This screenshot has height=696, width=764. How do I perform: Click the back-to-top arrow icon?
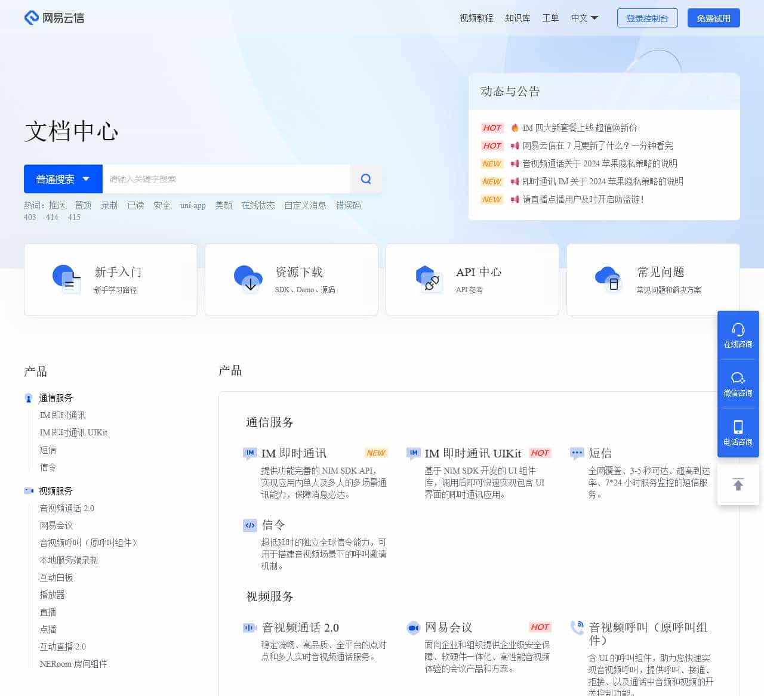coord(738,484)
